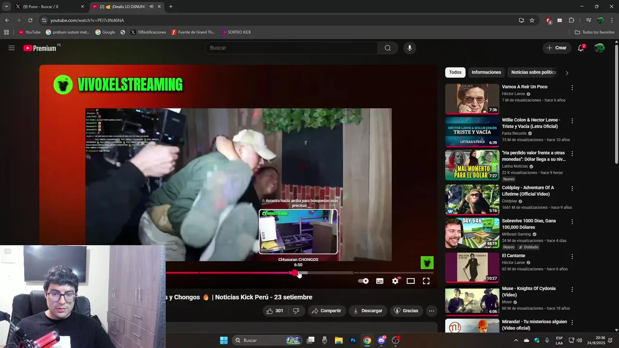Open Todos los favoritos folder
This screenshot has width=619, height=348.
(x=594, y=32)
